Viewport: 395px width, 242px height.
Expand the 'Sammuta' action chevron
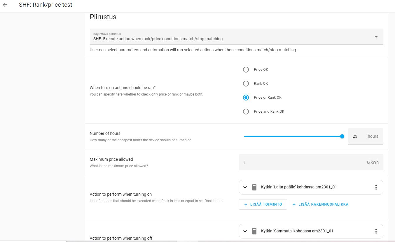pyautogui.click(x=245, y=231)
